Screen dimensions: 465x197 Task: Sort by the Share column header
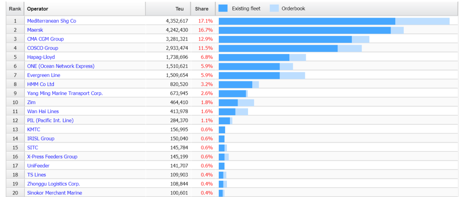pyautogui.click(x=201, y=9)
